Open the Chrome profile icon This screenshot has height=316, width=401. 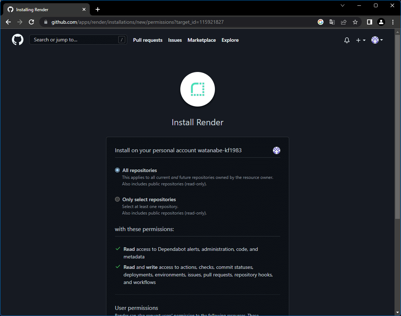(381, 22)
